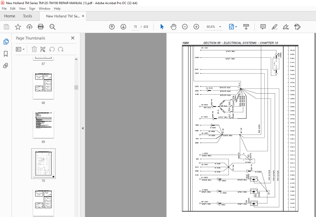Expand the fit page options arrow
The height and width of the screenshot is (217, 316).
pos(236,27)
